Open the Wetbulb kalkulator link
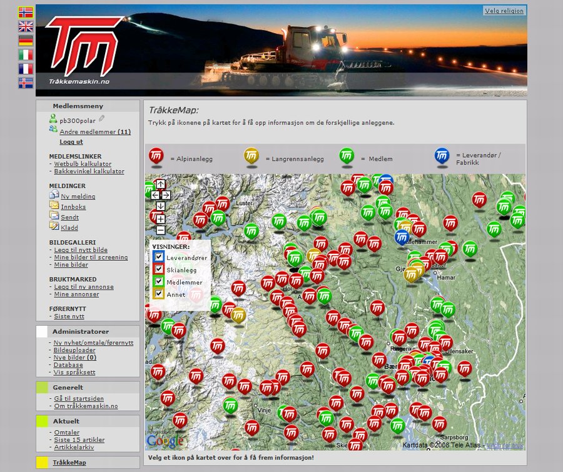The height and width of the screenshot is (472, 563). coord(83,164)
